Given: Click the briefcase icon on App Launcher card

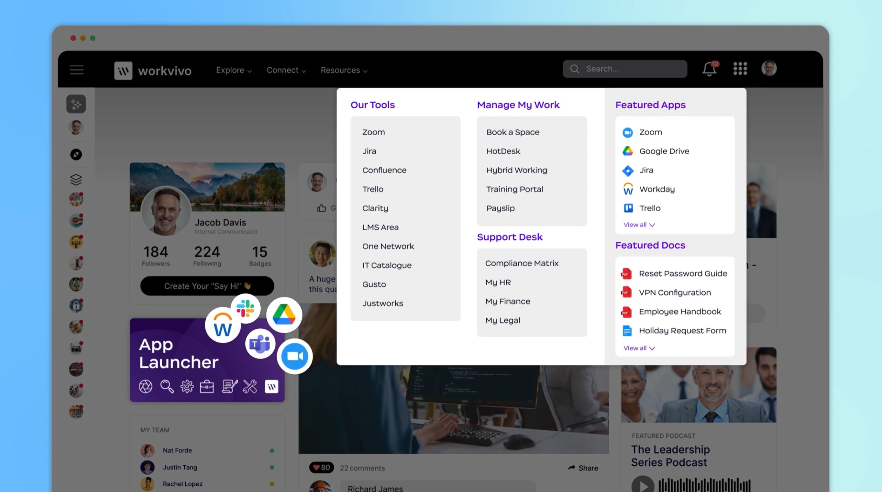Looking at the screenshot, I should pyautogui.click(x=207, y=387).
